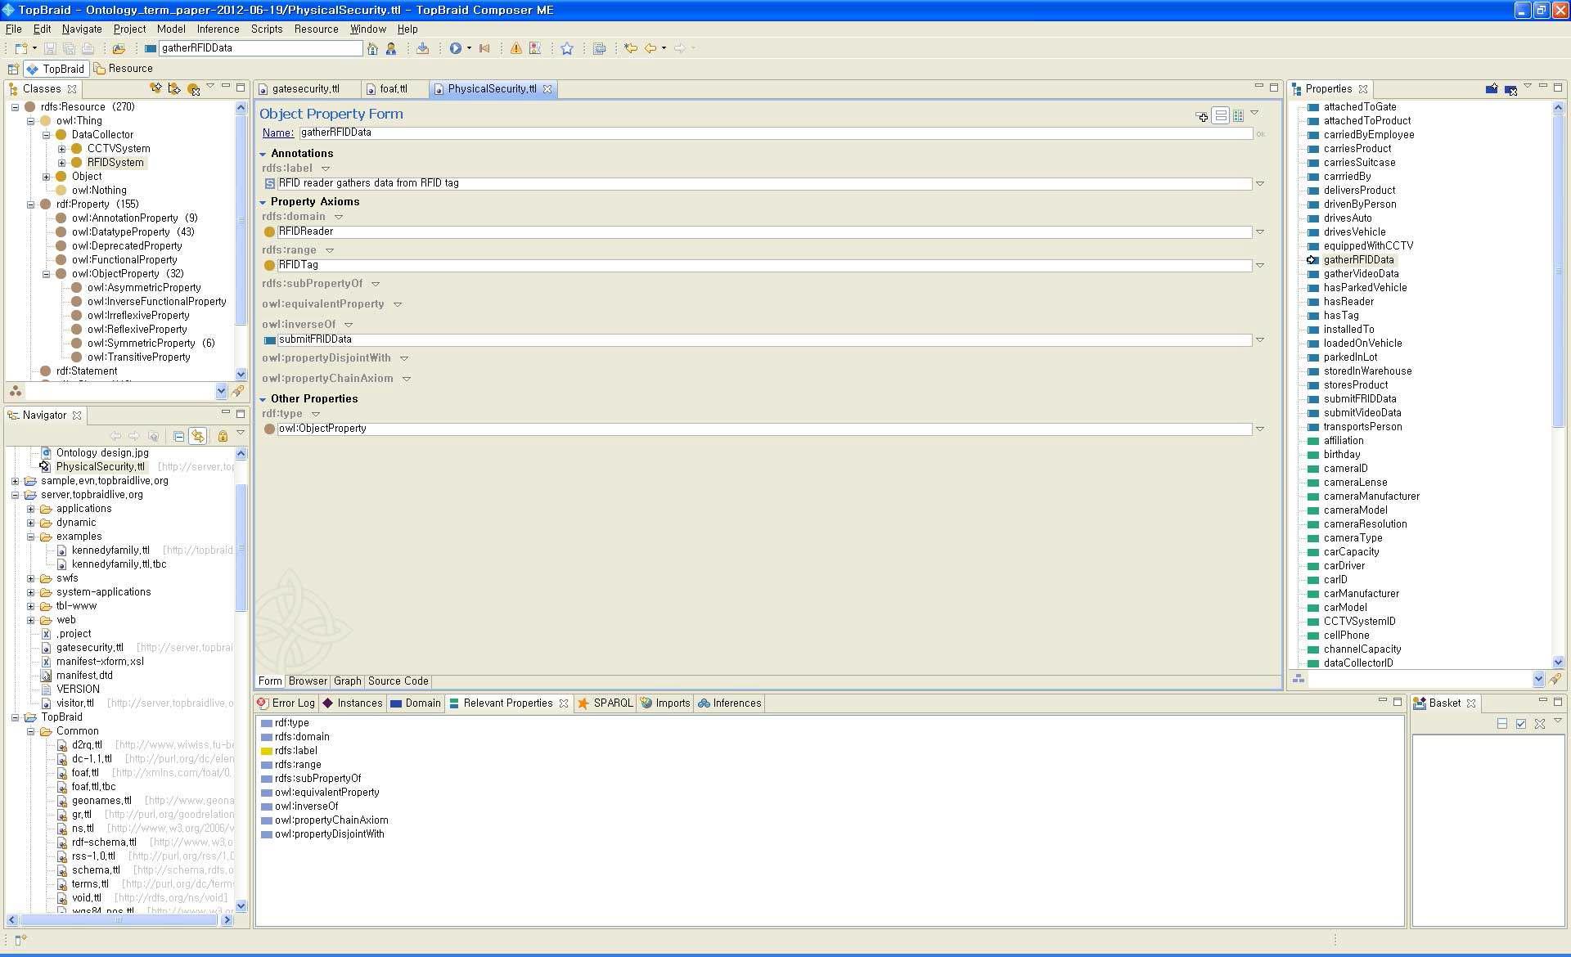Click the person icon beside the home icon
This screenshot has height=957, width=1571.
[391, 48]
